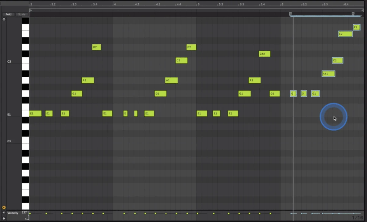The width and height of the screenshot is (367, 222).
Task: Click the ruler at beat 3.4
Action: (95, 4)
